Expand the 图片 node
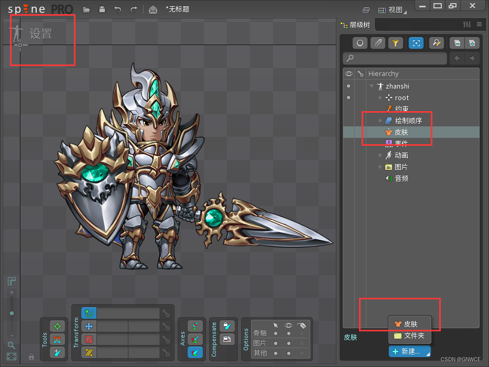 [x=380, y=167]
